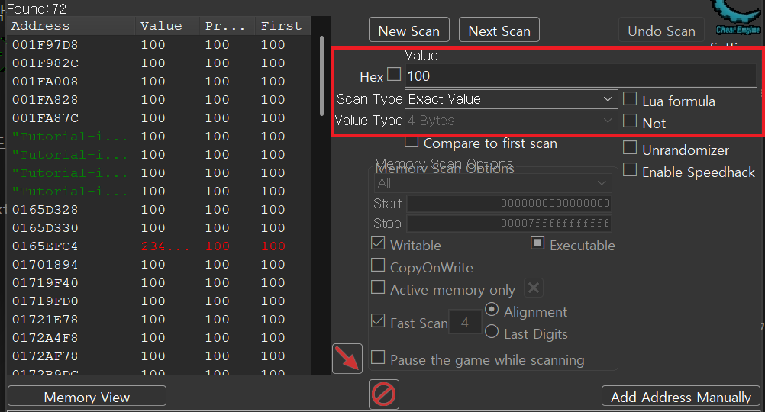Click the scan Value input field
765x412 pixels.
pos(580,76)
